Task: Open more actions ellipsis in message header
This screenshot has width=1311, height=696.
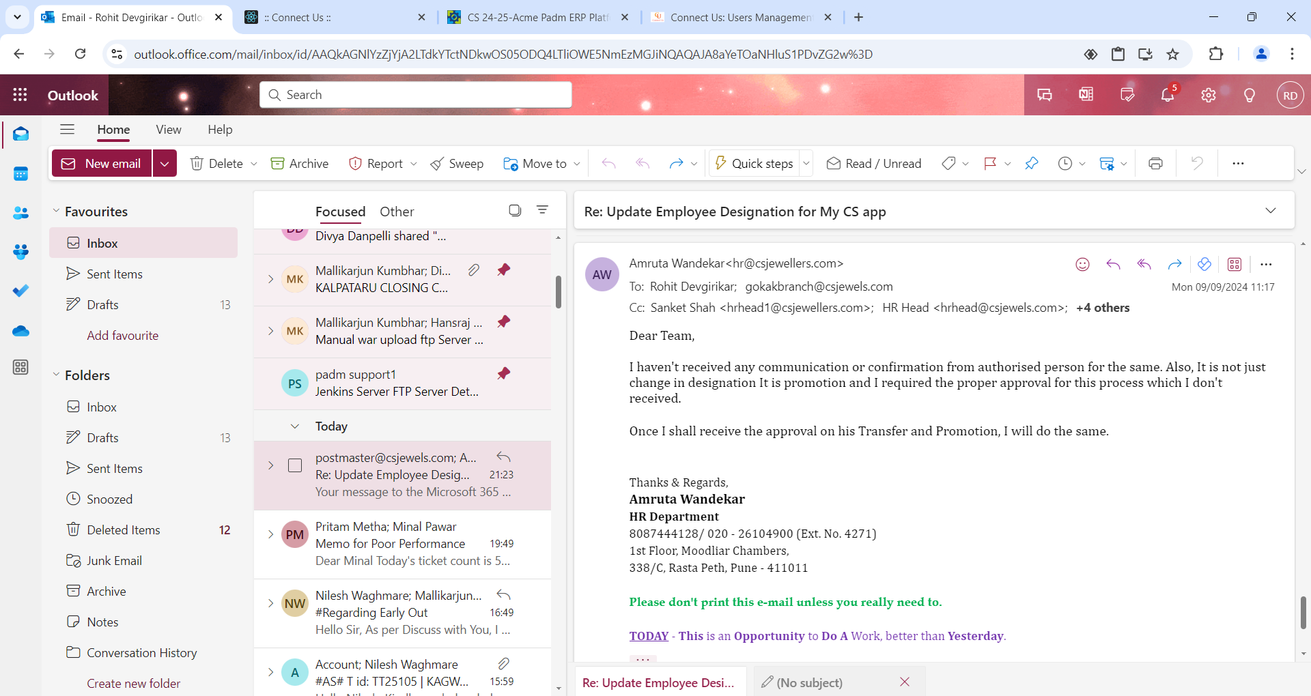Action: [1266, 264]
